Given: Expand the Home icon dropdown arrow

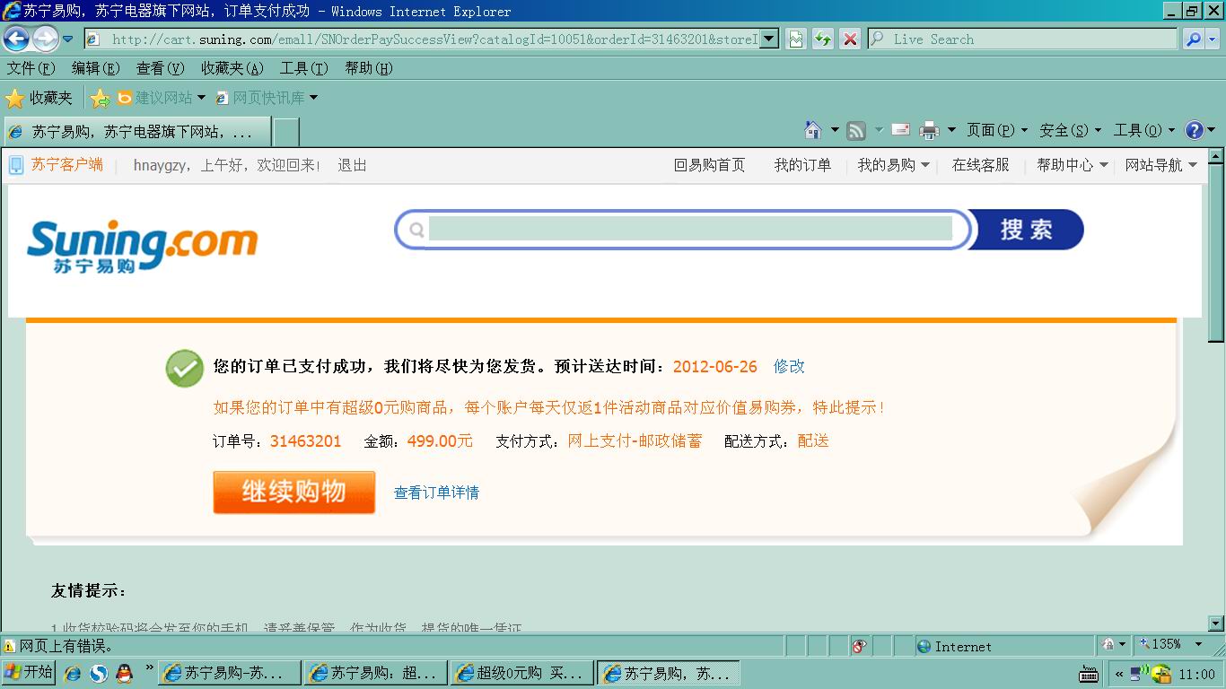Looking at the screenshot, I should pos(834,130).
